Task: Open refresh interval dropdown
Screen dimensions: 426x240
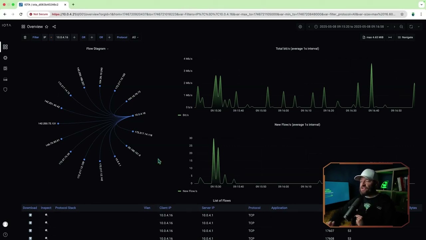Action: (x=419, y=27)
